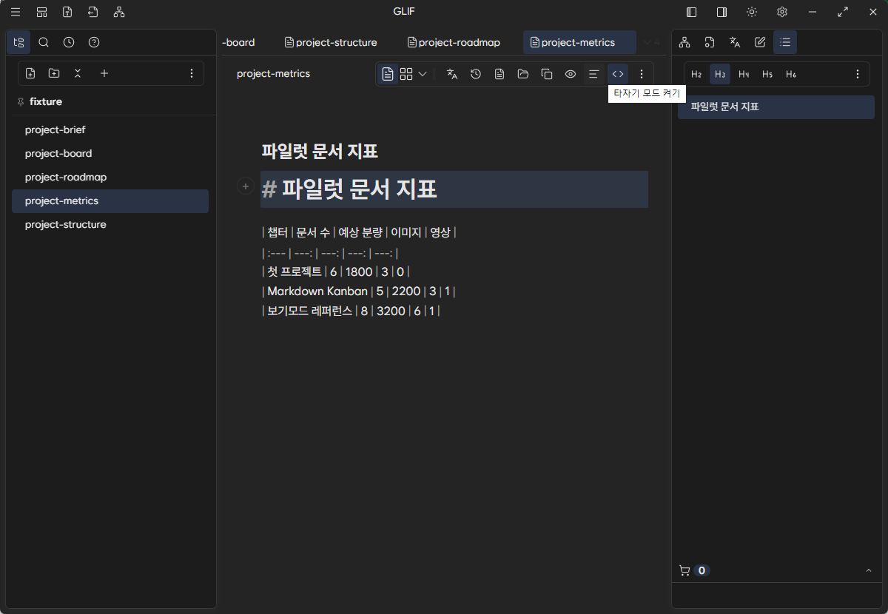Switch to the grid view mode
888x614 pixels.
pos(406,73)
